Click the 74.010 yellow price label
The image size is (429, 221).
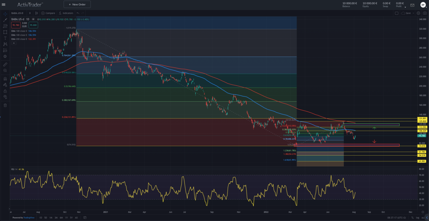click(x=422, y=146)
